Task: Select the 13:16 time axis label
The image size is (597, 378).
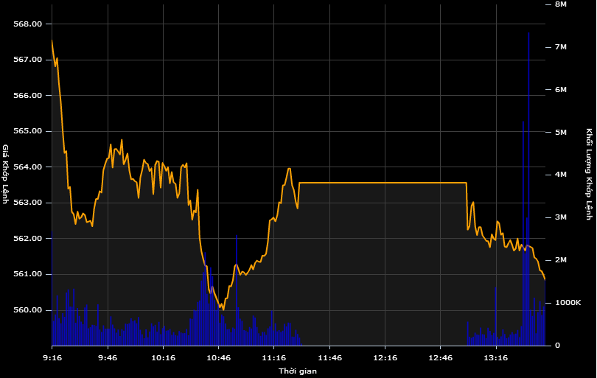Action: click(495, 357)
